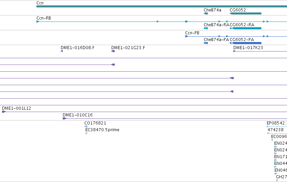
Task: Click the label beginning with EN171
Action: pos(281,157)
